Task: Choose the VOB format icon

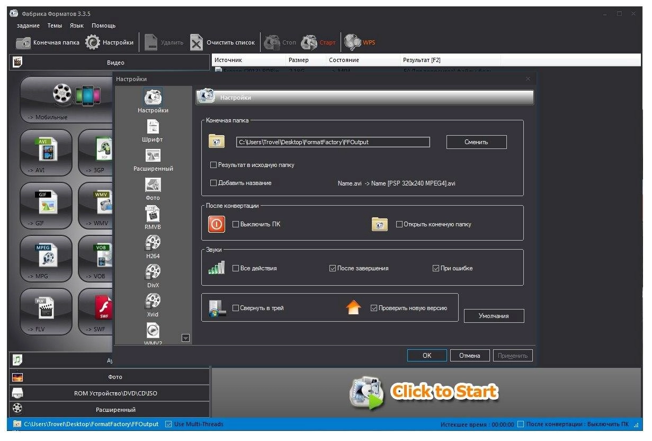Action: (x=96, y=259)
